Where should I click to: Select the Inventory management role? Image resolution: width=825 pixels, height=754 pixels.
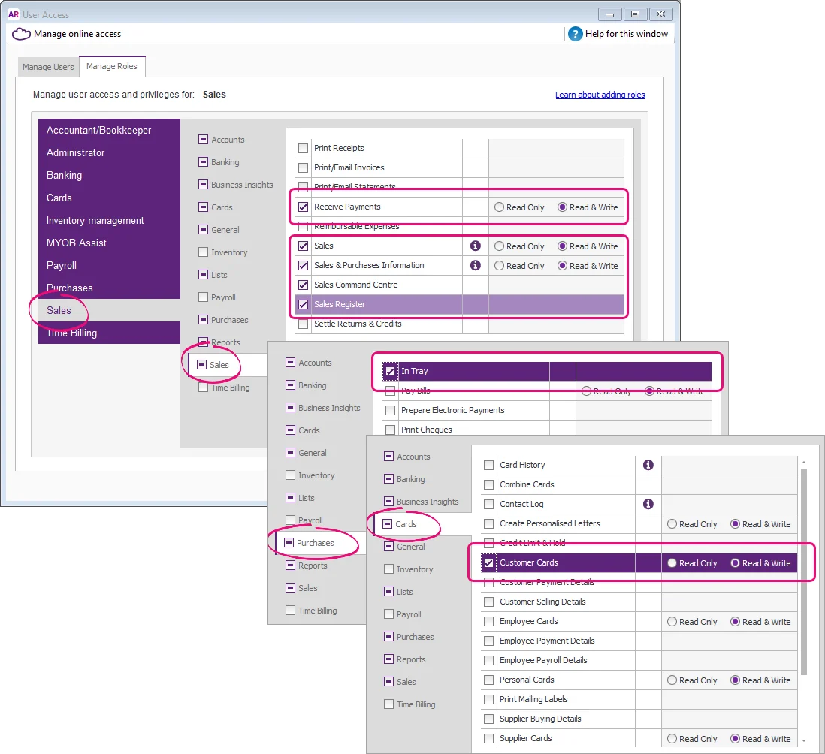click(x=110, y=220)
